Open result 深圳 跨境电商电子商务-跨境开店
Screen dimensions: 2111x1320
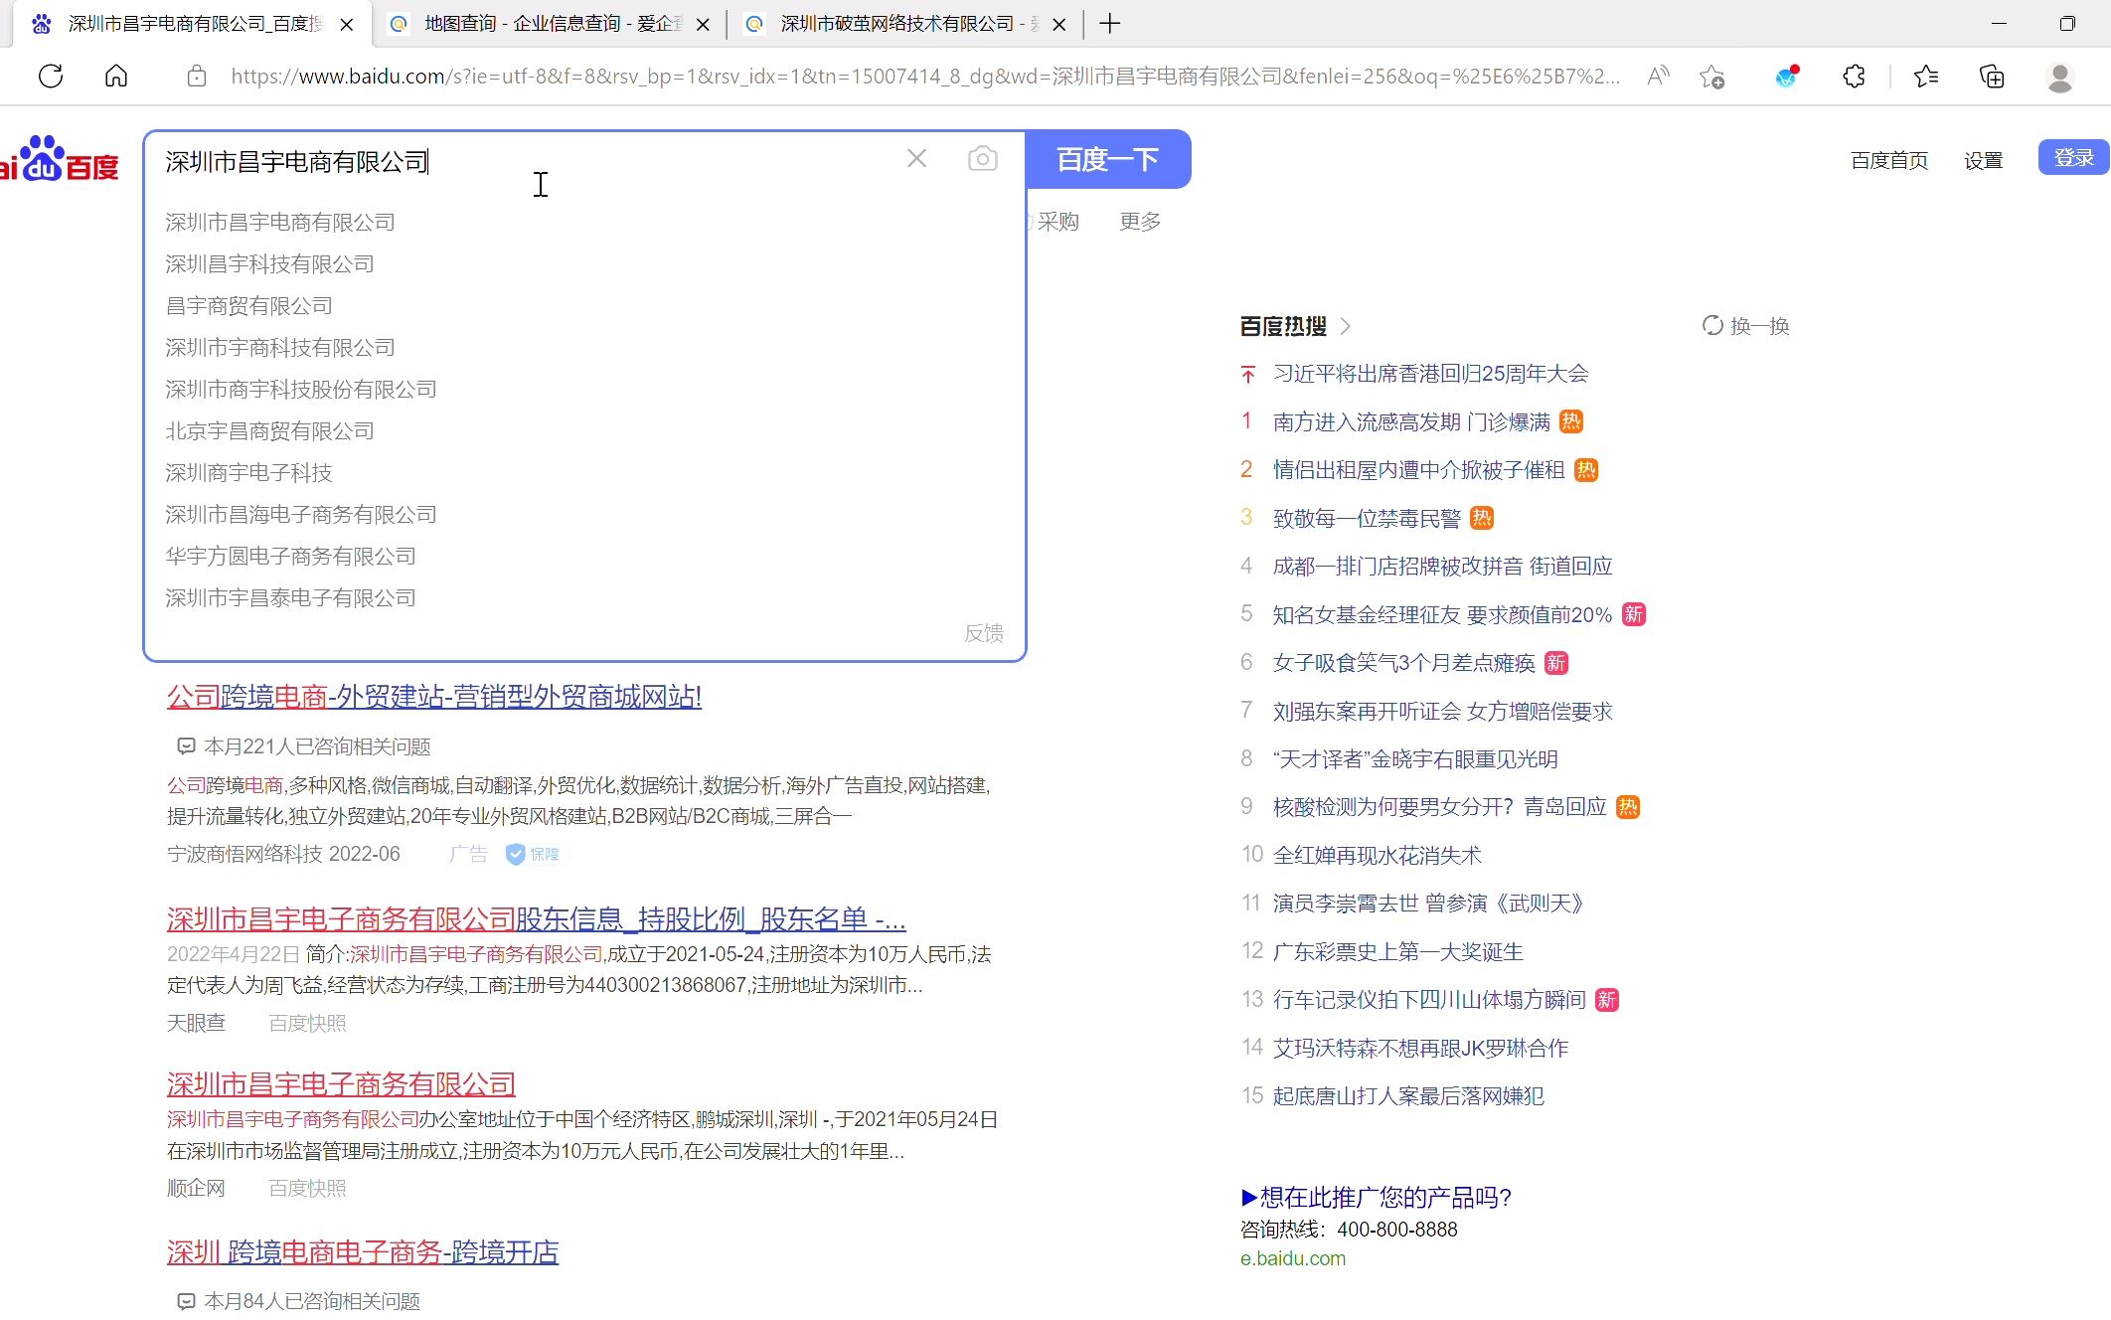click(363, 1252)
